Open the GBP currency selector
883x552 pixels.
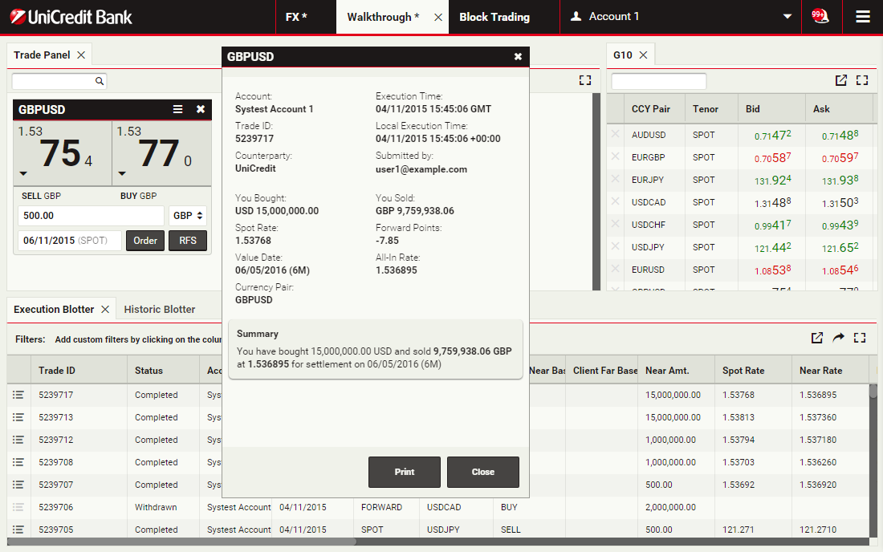(x=189, y=216)
